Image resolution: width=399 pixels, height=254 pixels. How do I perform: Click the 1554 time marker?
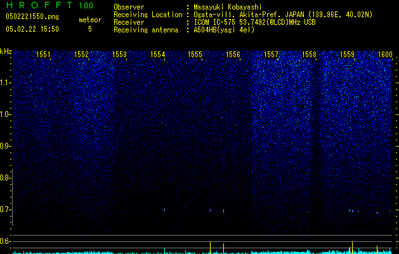point(157,55)
